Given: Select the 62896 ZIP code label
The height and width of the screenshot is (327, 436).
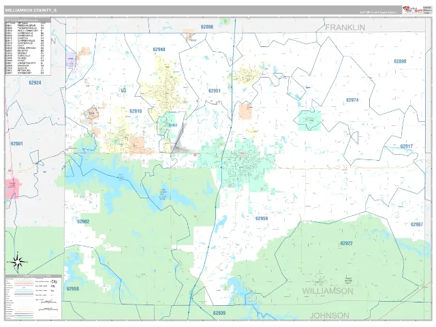Looking at the screenshot, I should (207, 27).
